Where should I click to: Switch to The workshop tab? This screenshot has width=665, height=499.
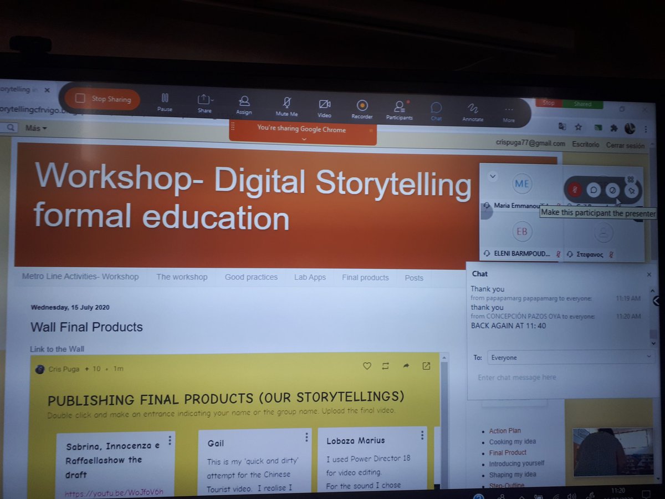(x=182, y=277)
